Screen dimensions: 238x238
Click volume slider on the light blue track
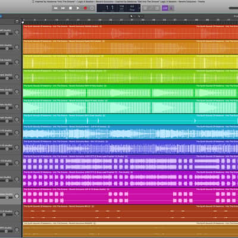click(7, 134)
